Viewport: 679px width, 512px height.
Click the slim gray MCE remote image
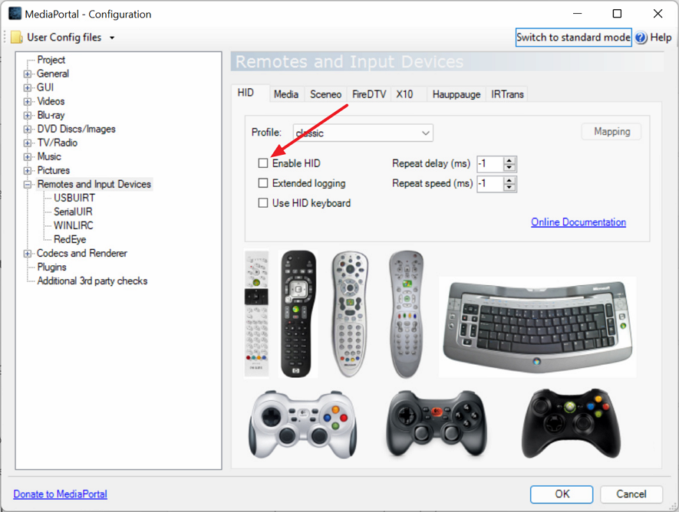tap(406, 314)
